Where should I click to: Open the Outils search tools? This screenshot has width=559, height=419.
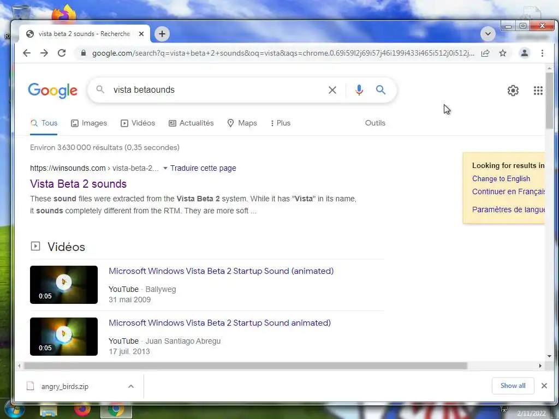[375, 123]
